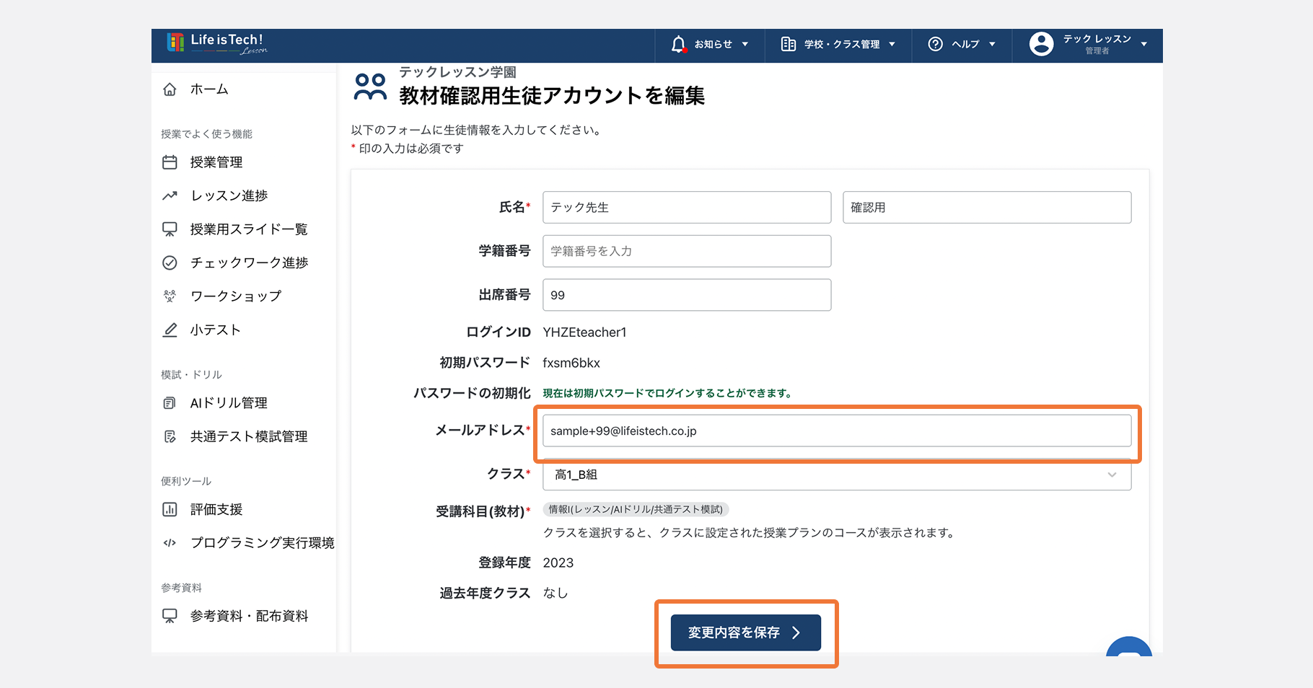Click the pencil icon for 小テスト

click(170, 330)
